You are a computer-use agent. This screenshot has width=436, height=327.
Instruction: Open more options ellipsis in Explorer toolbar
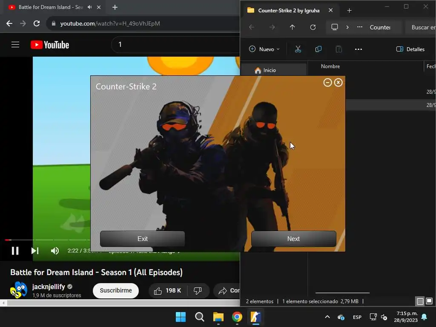pyautogui.click(x=359, y=49)
